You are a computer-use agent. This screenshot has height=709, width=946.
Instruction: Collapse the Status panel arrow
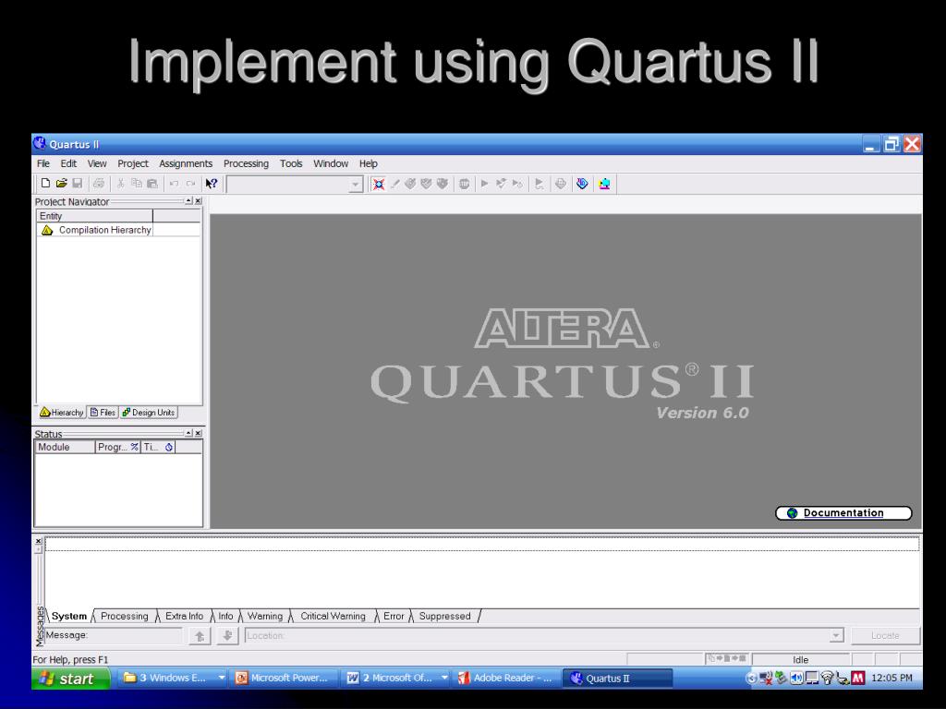click(x=188, y=433)
